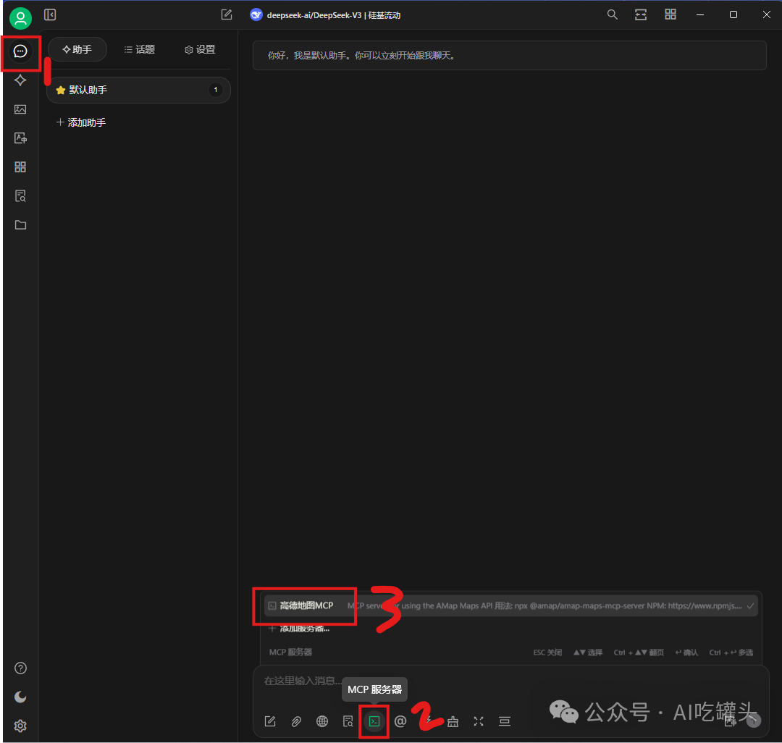The image size is (782, 743).
Task: Switch to the 助手 tab
Action: point(77,49)
